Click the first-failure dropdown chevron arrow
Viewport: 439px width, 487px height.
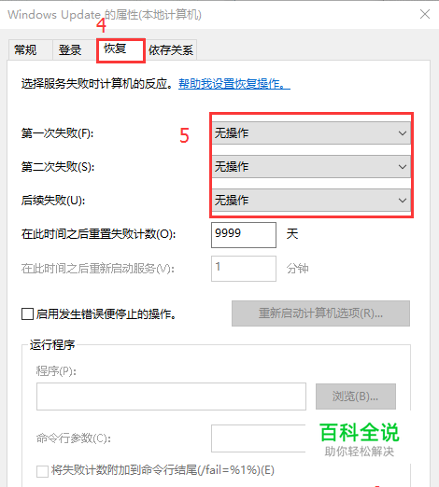(x=403, y=133)
